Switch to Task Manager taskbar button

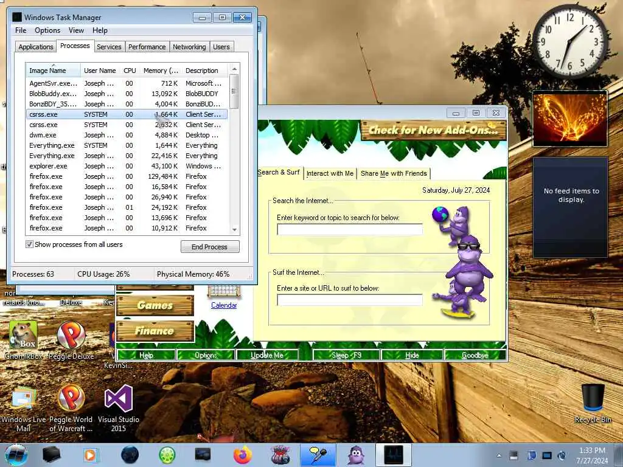[394, 455]
